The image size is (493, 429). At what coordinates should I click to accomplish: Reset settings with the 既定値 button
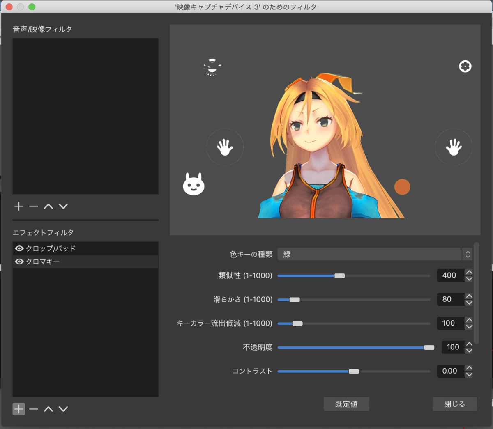click(x=346, y=404)
